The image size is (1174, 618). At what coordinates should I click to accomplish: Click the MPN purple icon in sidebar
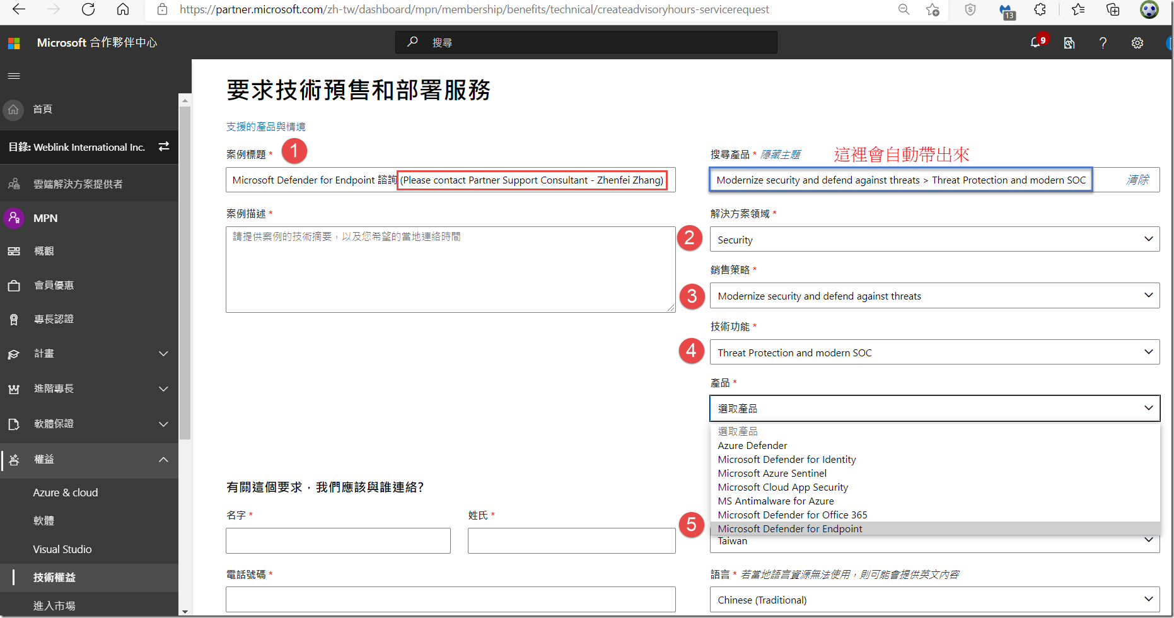pos(14,218)
